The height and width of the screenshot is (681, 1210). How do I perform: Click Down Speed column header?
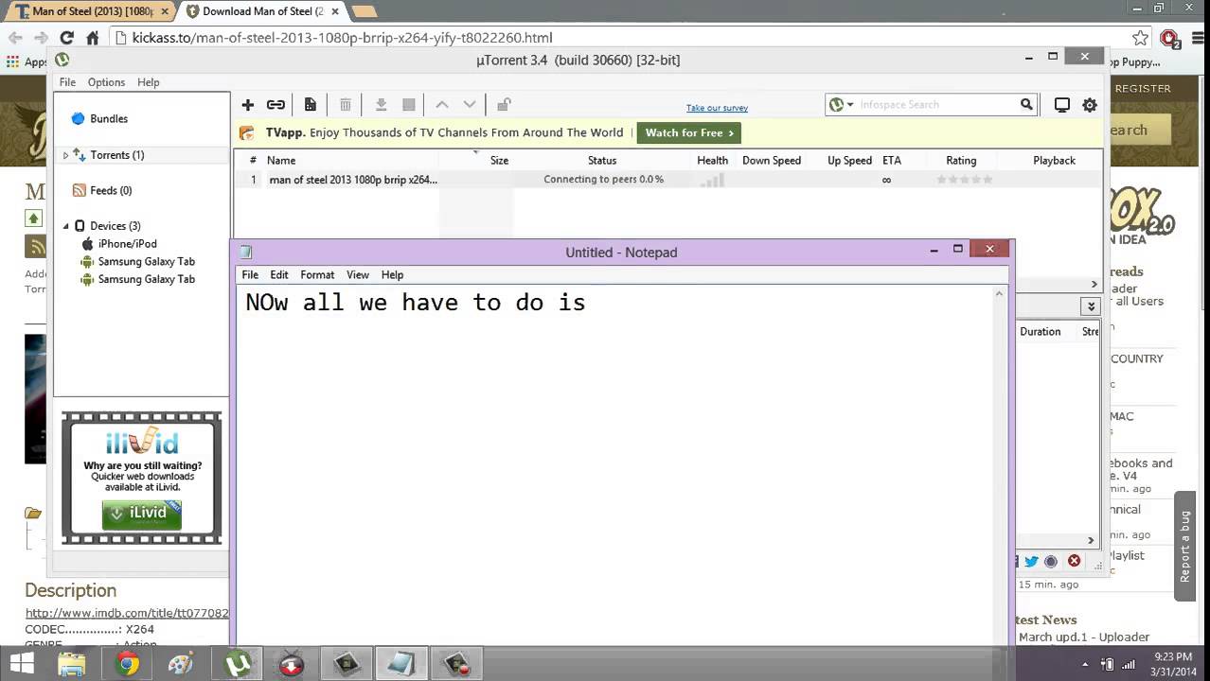pos(772,161)
